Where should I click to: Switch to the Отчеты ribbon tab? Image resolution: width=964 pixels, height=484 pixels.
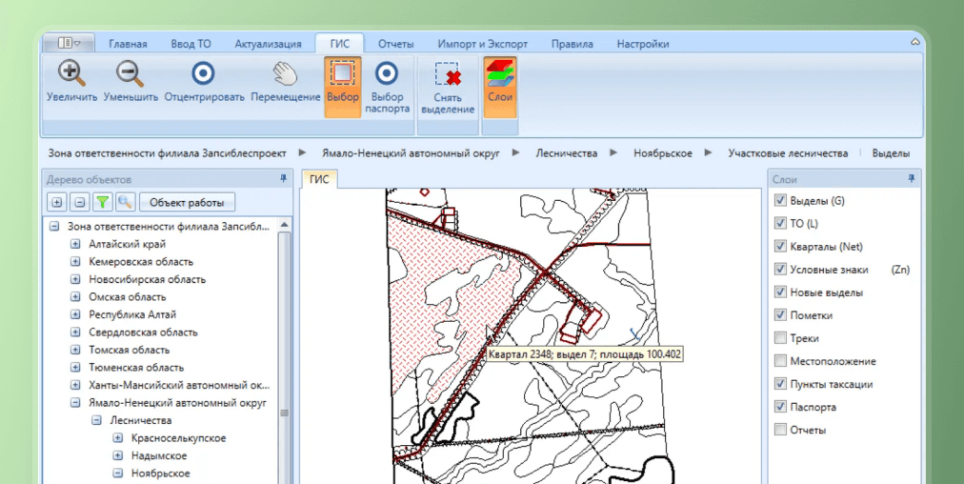[x=395, y=44]
